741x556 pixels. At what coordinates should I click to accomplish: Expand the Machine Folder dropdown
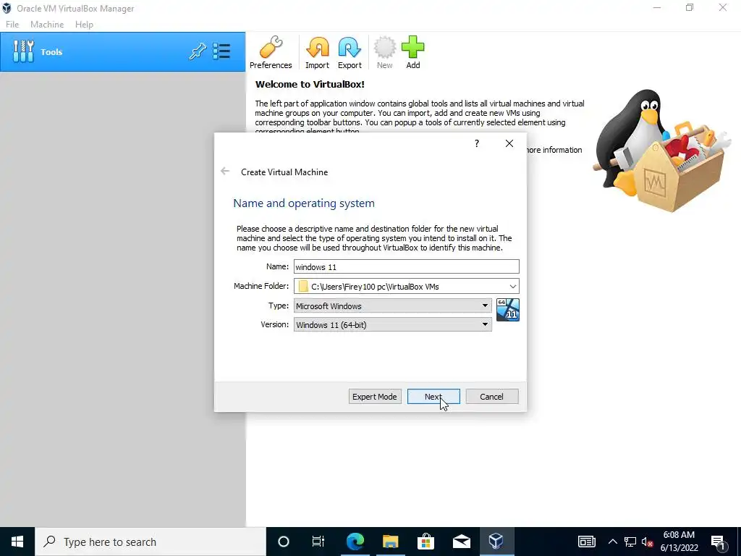click(x=513, y=287)
